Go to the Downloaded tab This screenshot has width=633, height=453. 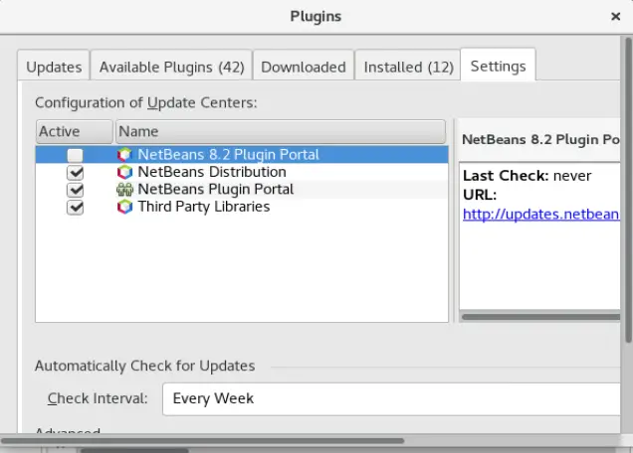pyautogui.click(x=304, y=67)
